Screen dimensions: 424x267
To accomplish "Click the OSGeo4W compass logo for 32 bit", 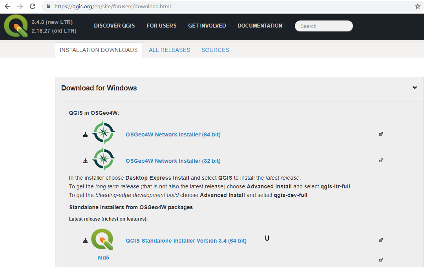I will click(x=104, y=159).
